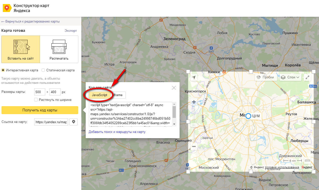This screenshot has height=190, width=319.
Task: Close the 'Код для сайта' popup
Action: 174,88
